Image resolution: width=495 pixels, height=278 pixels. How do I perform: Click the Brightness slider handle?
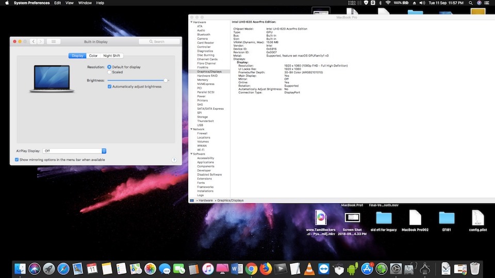coord(166,80)
